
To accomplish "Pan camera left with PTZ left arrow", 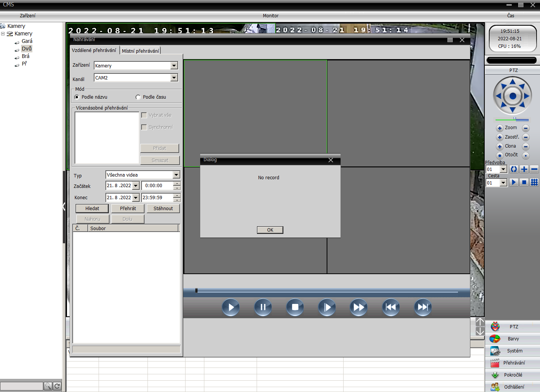I will tap(499, 96).
